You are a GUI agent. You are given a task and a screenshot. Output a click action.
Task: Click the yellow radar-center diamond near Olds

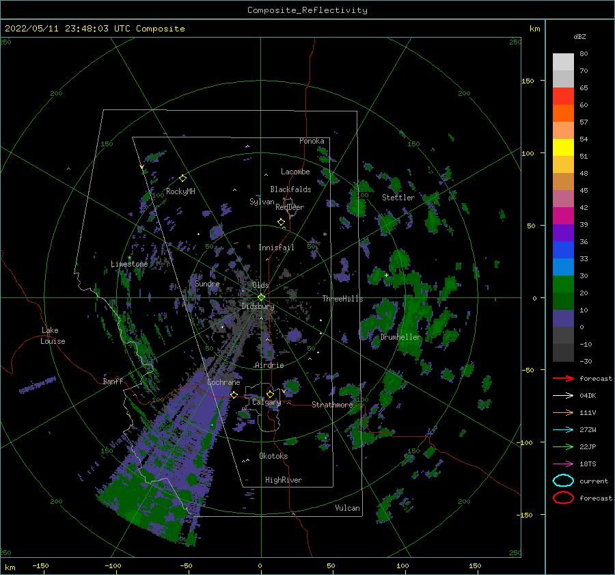[x=261, y=297]
